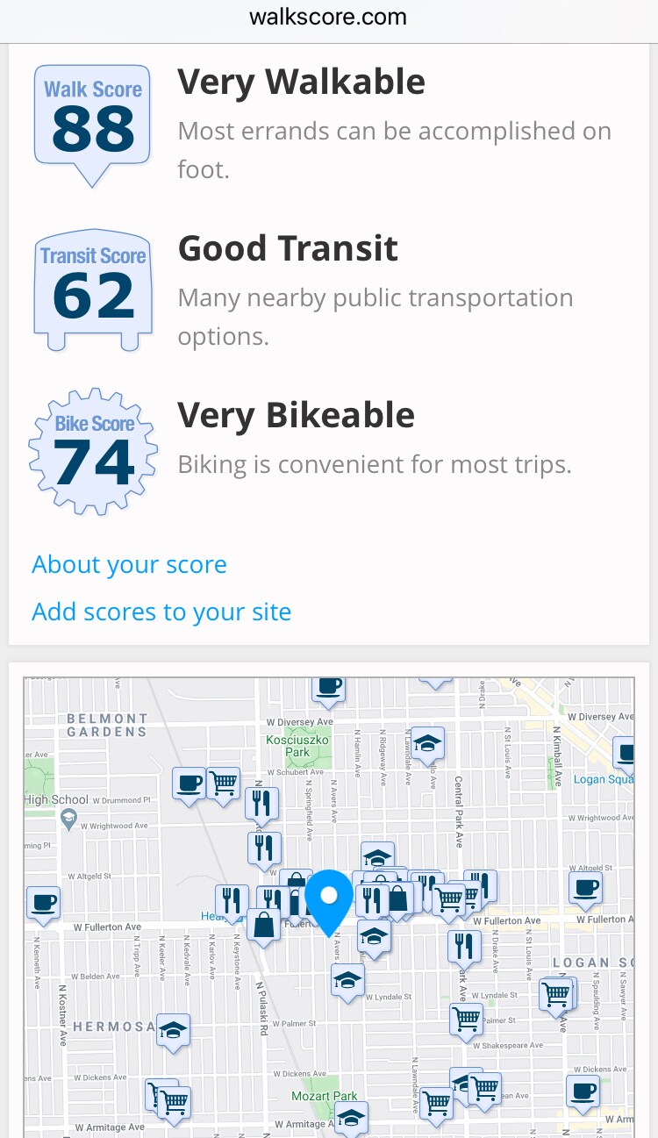658x1138 pixels.
Task: Open the About your score link
Action: pyautogui.click(x=129, y=564)
